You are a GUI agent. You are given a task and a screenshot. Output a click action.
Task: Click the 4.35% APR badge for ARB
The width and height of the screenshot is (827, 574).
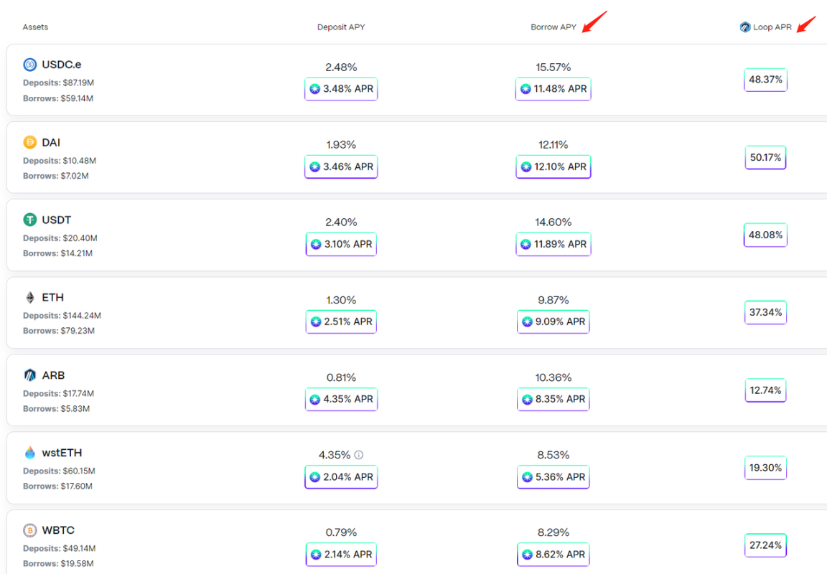[x=341, y=399]
